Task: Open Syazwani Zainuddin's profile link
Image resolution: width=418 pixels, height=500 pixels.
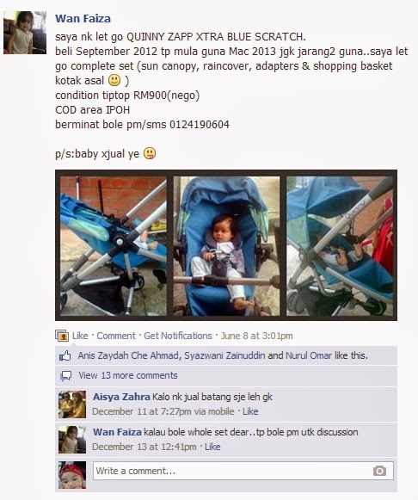Action: click(x=224, y=355)
